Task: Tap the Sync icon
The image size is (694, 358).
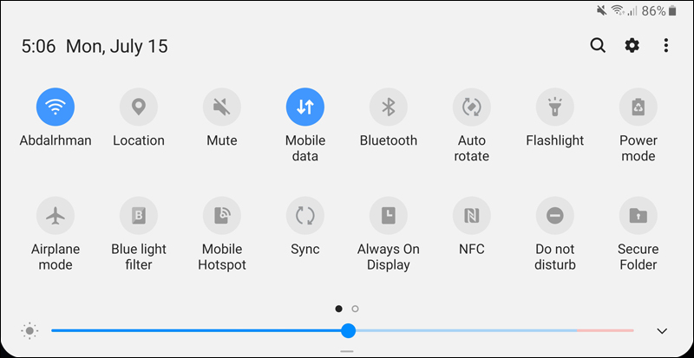Action: 305,215
